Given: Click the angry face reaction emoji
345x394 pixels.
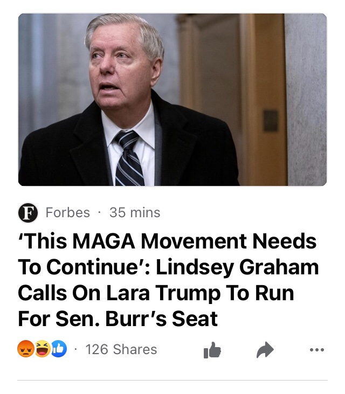Looking at the screenshot, I should 26,349.
